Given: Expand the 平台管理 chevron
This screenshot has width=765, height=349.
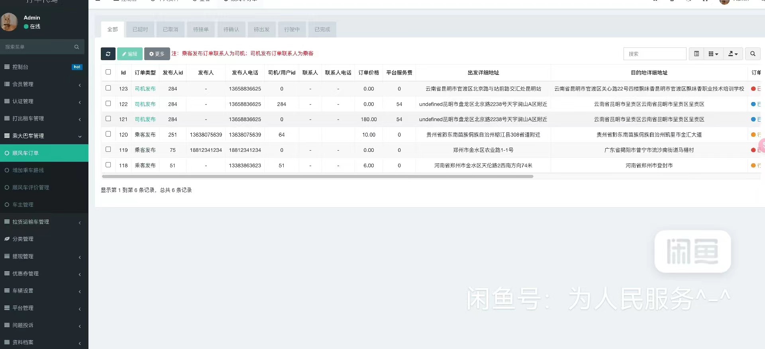Looking at the screenshot, I should [80, 309].
